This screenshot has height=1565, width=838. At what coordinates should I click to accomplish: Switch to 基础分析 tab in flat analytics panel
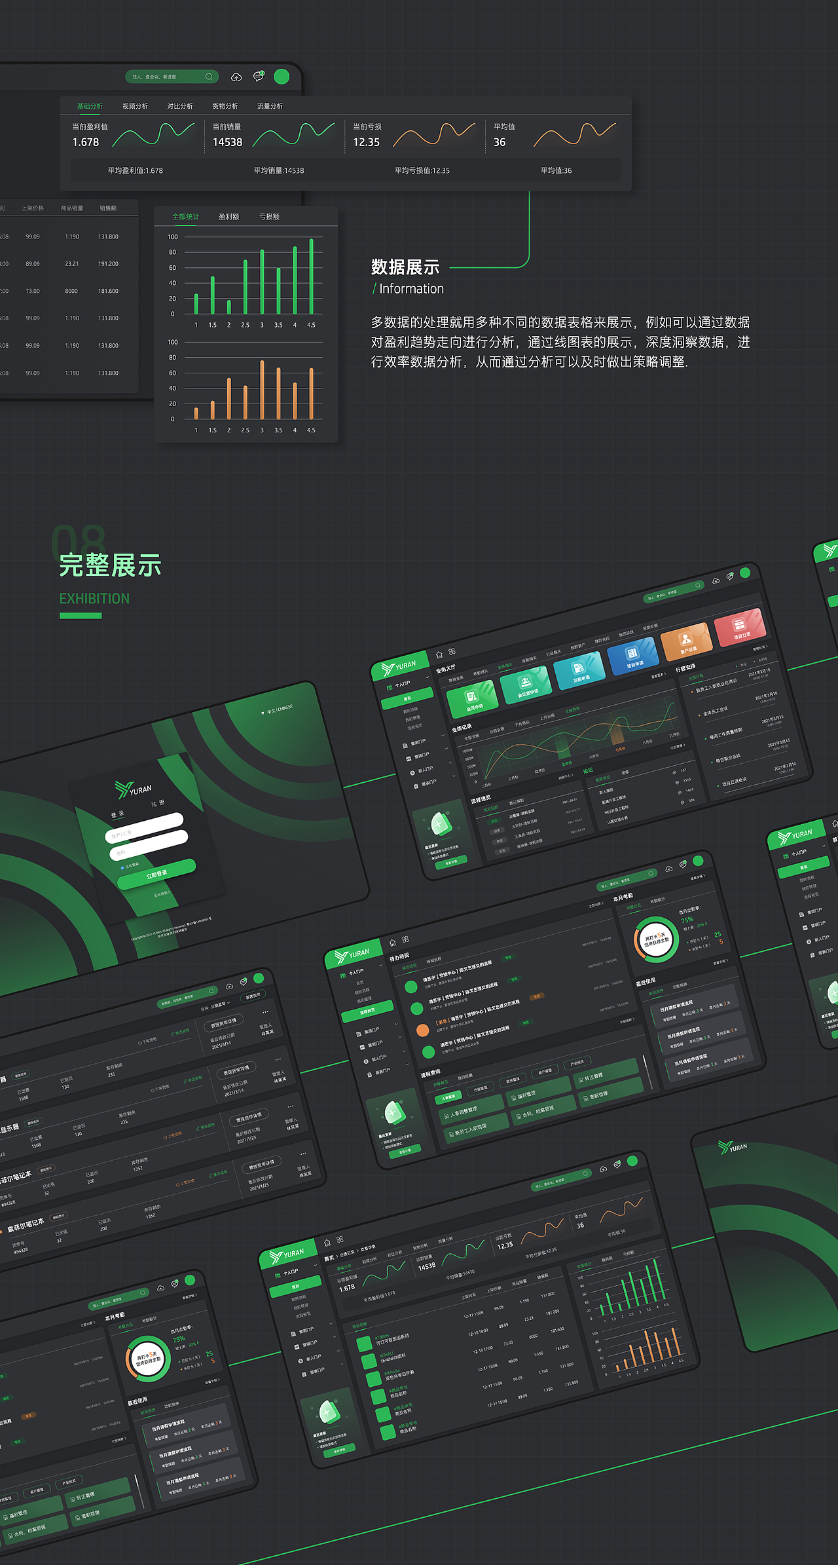coord(90,106)
